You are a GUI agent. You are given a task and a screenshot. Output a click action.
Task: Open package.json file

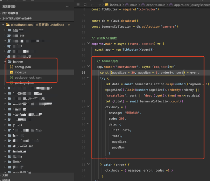coord(24,83)
